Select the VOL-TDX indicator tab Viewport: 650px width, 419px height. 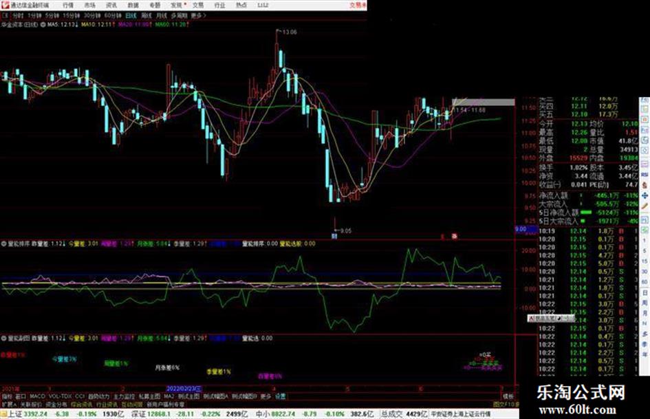pyautogui.click(x=60, y=396)
